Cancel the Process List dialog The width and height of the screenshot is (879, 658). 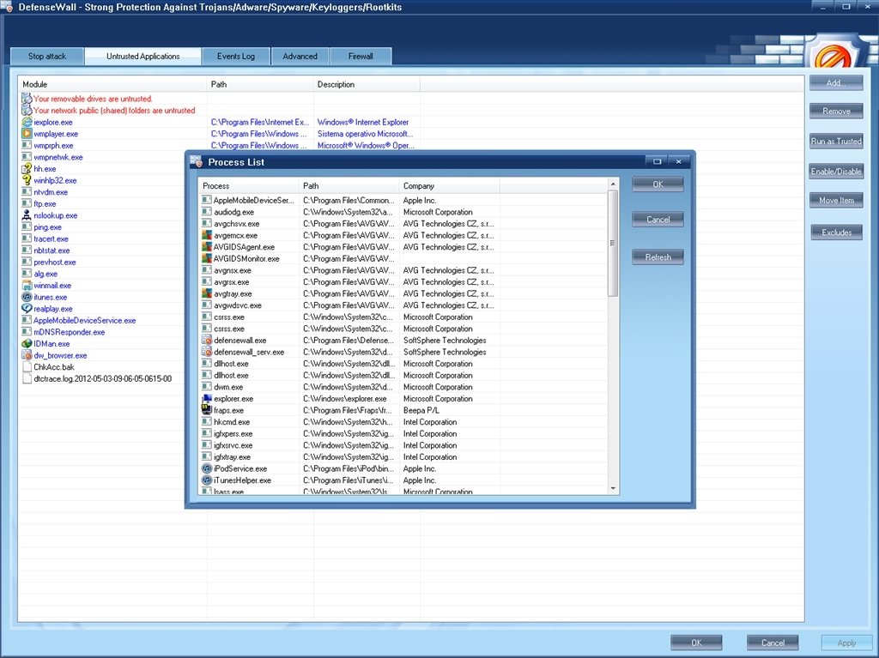coord(658,219)
